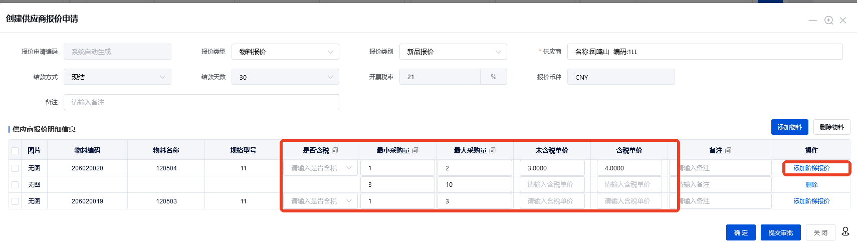This screenshot has width=857, height=250.
Task: Click the 报价币种 field showing CNY
Action: click(x=621, y=77)
